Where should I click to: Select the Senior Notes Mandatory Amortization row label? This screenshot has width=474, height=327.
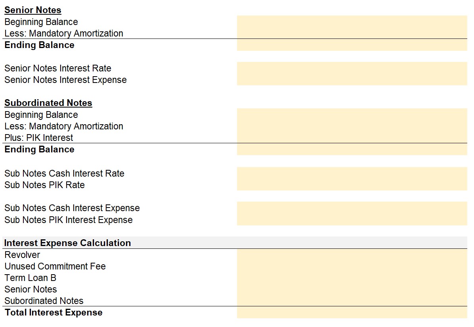pos(64,33)
